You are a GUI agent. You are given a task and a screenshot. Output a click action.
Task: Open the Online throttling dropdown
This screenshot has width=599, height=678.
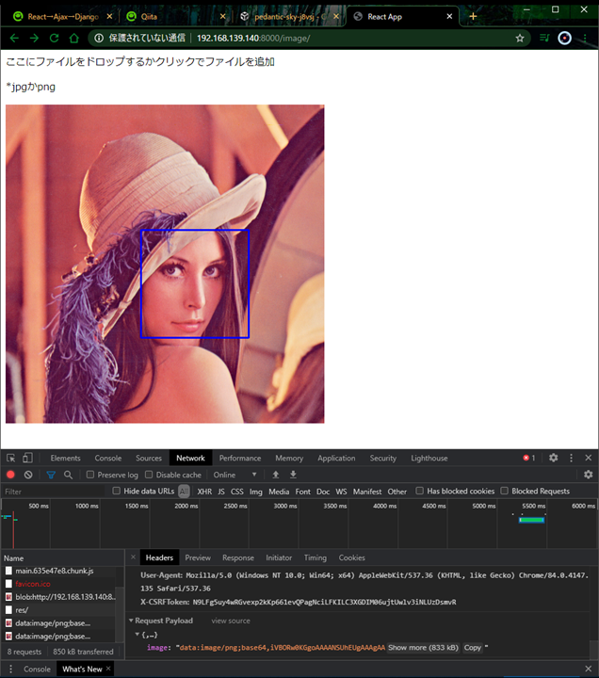tap(235, 475)
